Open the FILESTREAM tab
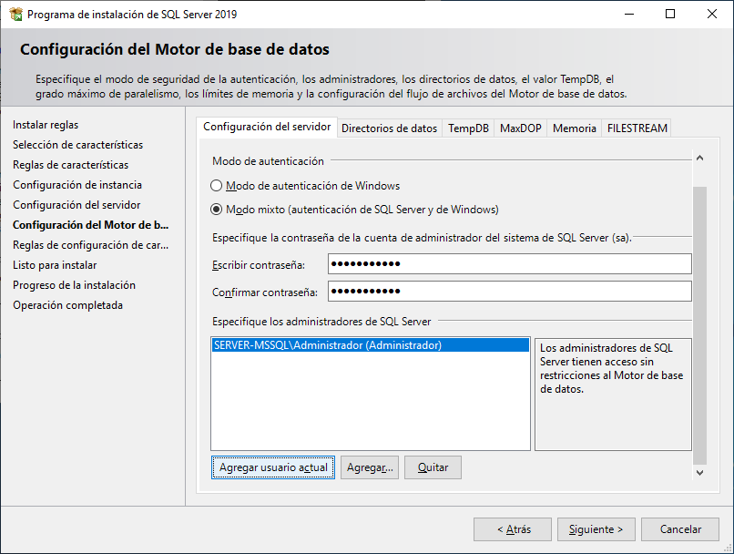The width and height of the screenshot is (734, 554). 637,128
